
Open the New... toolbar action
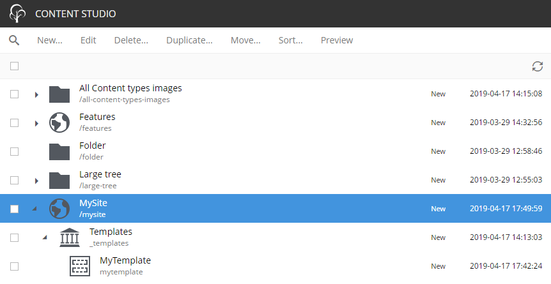50,40
